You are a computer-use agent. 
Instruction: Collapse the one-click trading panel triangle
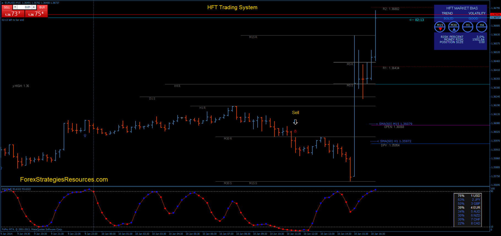click(2, 3)
